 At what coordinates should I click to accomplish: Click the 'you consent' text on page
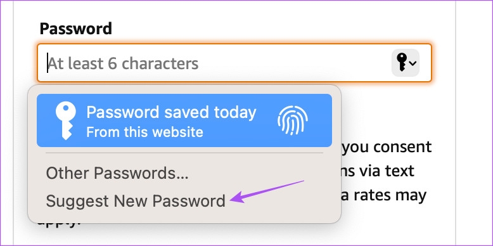point(387,147)
